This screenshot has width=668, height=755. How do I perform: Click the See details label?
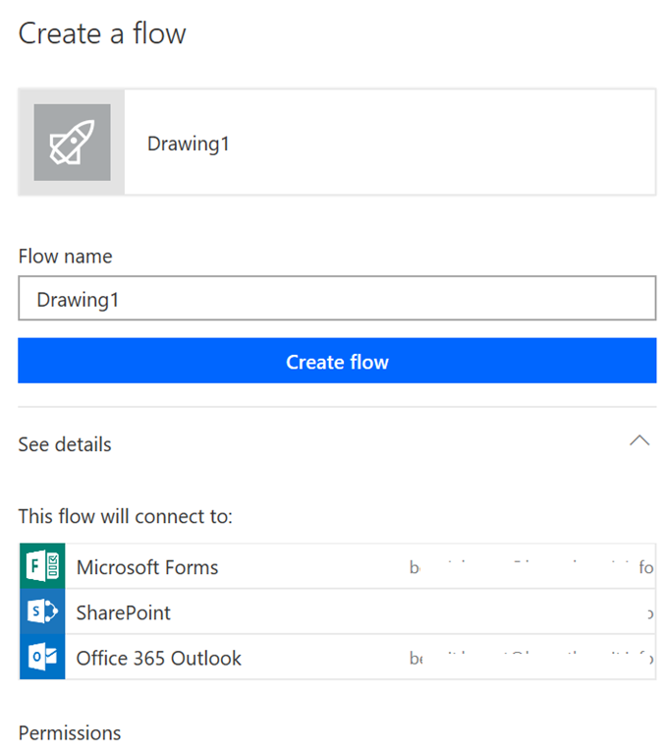[65, 444]
